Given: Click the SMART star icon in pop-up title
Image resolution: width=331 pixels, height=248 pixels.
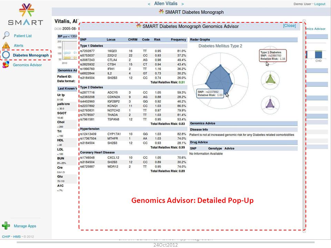Looking at the screenshot, I should click(x=139, y=26).
